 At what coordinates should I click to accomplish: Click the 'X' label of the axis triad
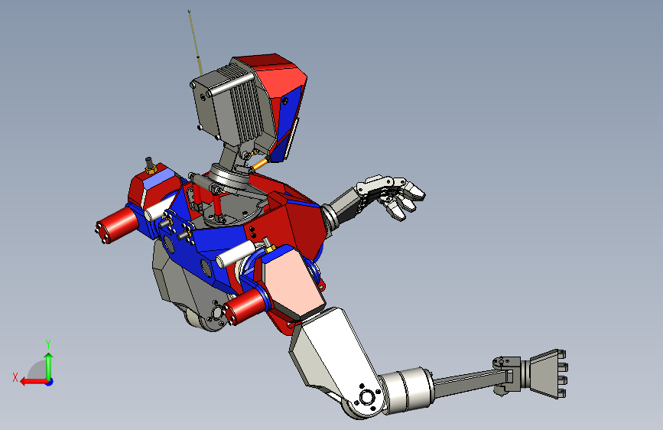tap(15, 377)
